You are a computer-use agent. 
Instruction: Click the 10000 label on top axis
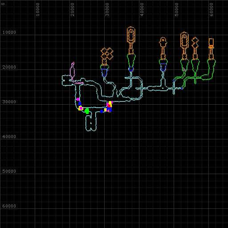coord(37,9)
